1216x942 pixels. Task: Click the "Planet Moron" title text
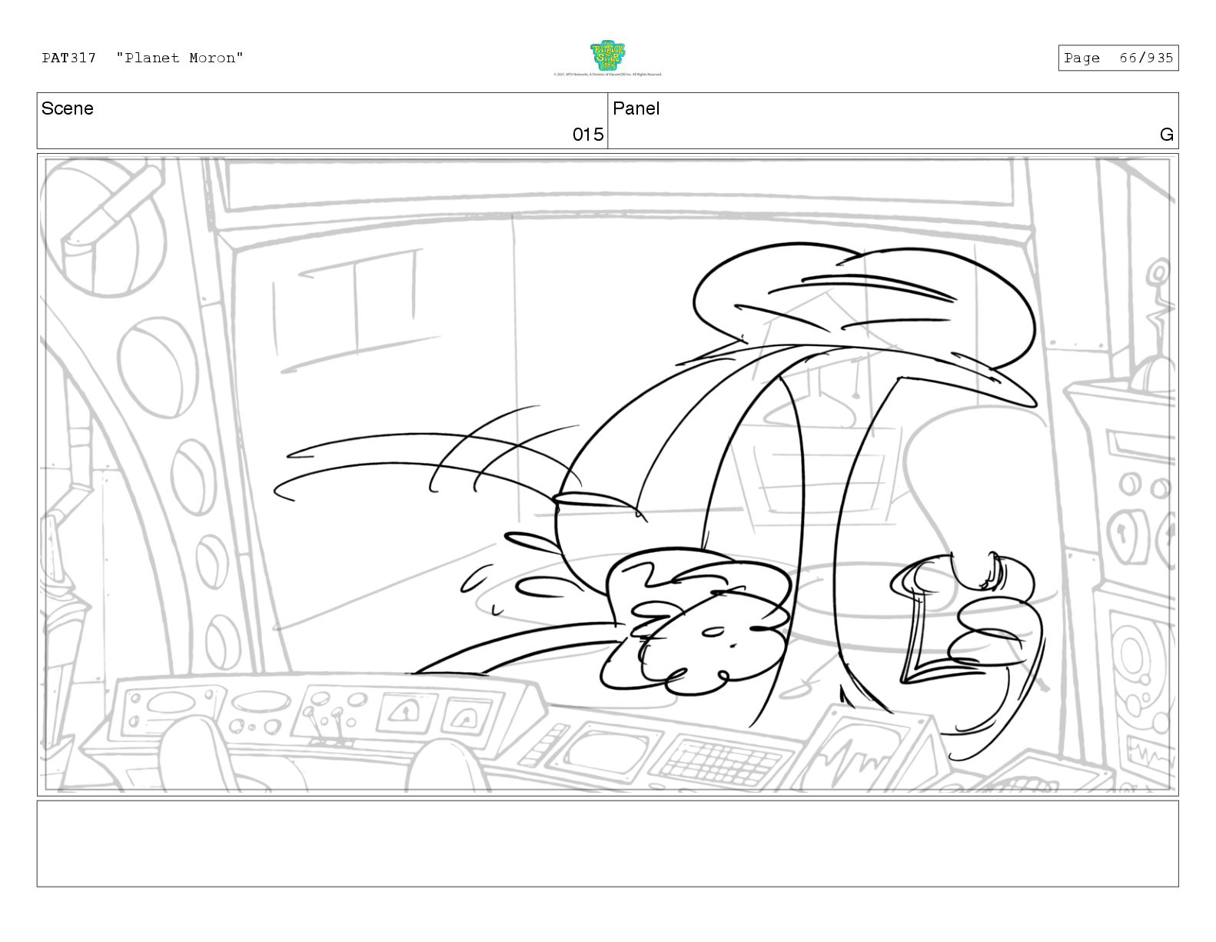click(180, 58)
